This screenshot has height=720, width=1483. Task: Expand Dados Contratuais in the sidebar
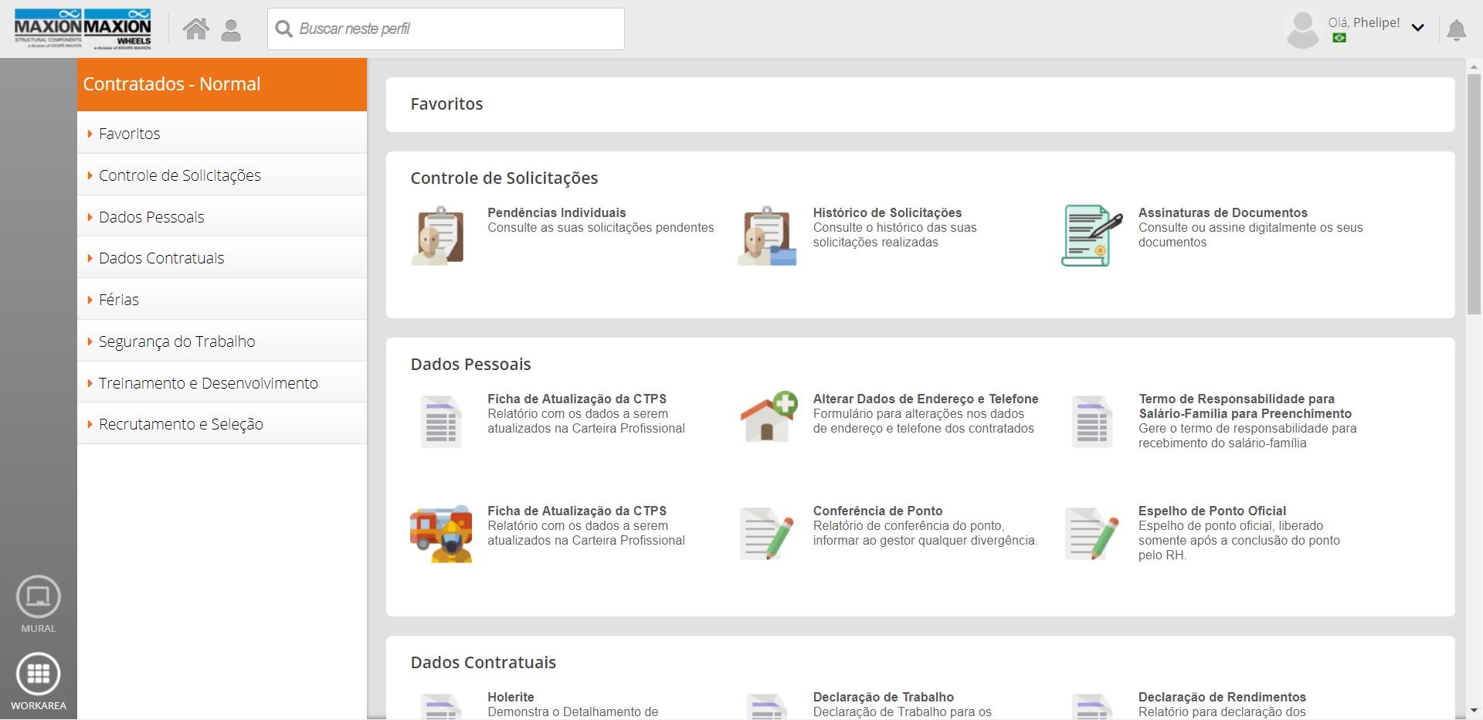coord(222,258)
